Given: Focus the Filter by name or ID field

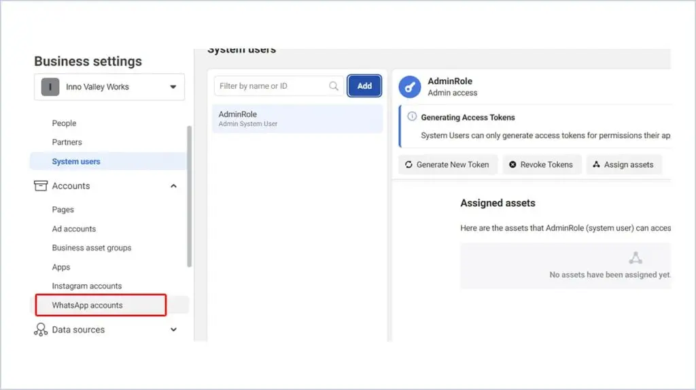Looking at the screenshot, I should pyautogui.click(x=279, y=86).
